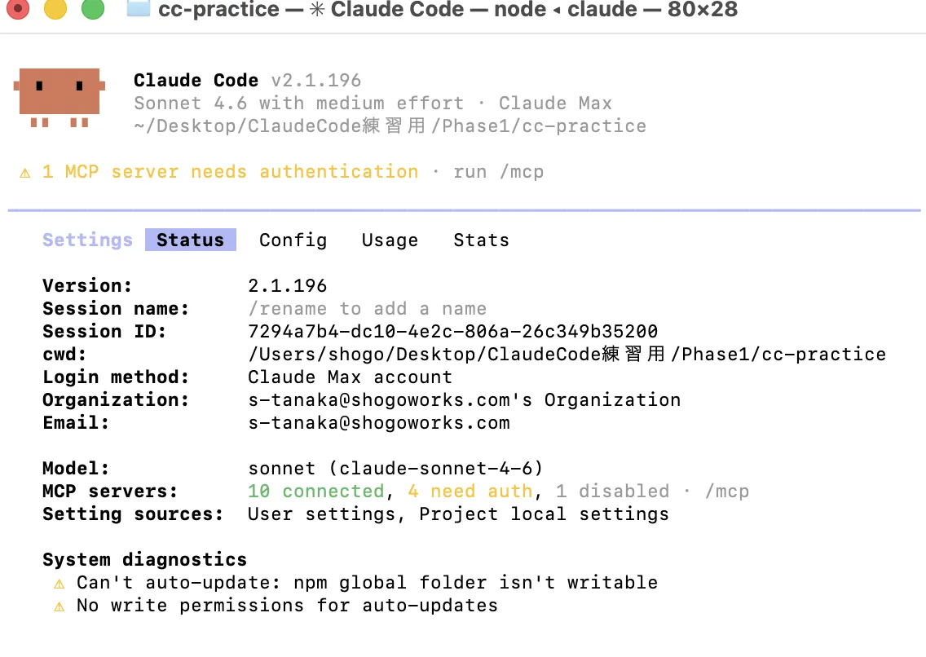The width and height of the screenshot is (926, 657).
Task: Click the /mcp hint in the MCP servers row
Action: point(727,492)
